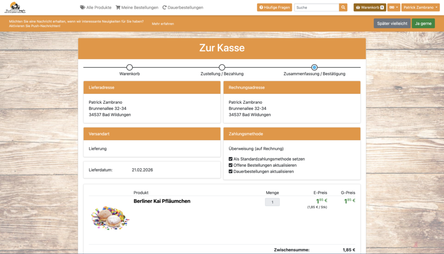Screen dimensions: 444x254
Task: Go to the Zustellung / Bezahlung step
Action: [222, 68]
